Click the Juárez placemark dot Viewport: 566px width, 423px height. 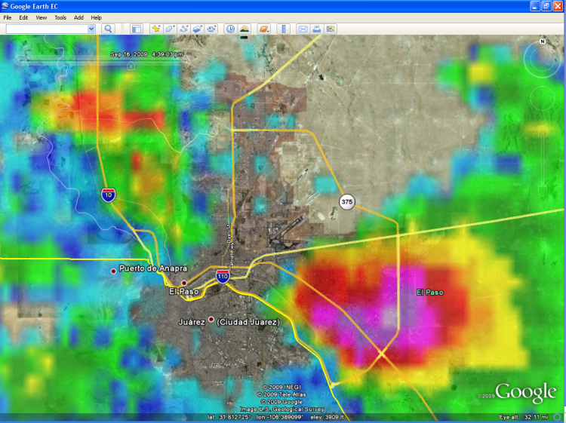point(211,320)
